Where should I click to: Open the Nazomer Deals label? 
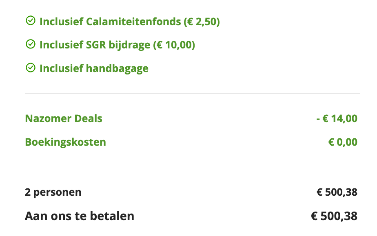pyautogui.click(x=64, y=119)
